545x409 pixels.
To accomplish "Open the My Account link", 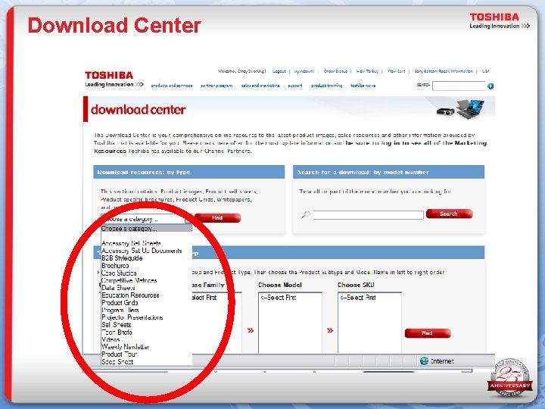I will click(x=304, y=71).
